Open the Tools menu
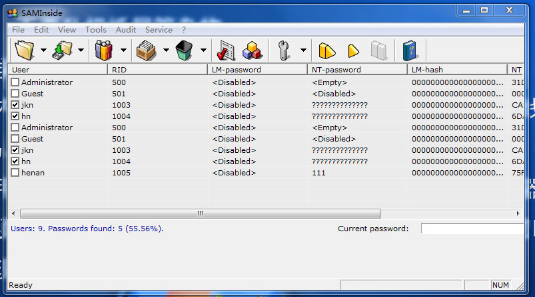 [96, 30]
